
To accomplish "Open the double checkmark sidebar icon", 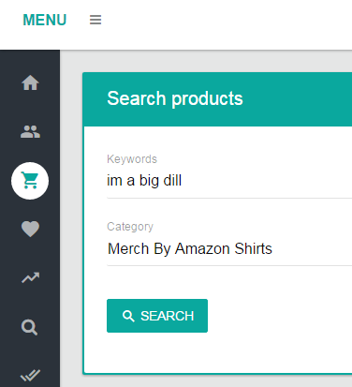I will 30,375.
